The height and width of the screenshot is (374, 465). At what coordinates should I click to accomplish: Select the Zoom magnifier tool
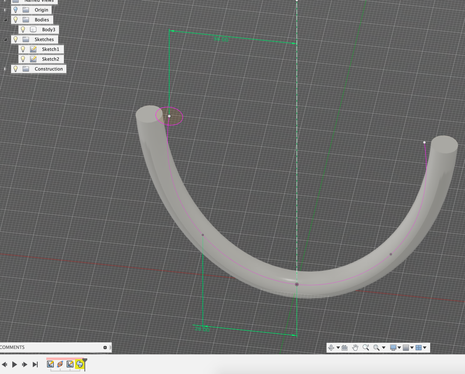pyautogui.click(x=366, y=347)
